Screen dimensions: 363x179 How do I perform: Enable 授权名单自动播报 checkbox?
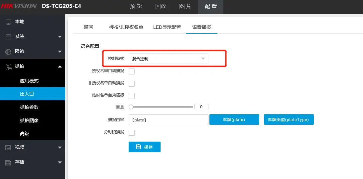(132, 71)
